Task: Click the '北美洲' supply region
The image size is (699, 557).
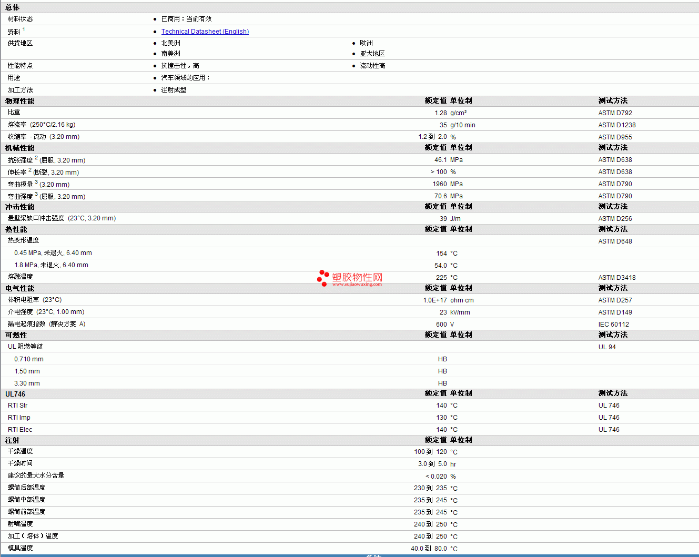Action: coord(170,43)
